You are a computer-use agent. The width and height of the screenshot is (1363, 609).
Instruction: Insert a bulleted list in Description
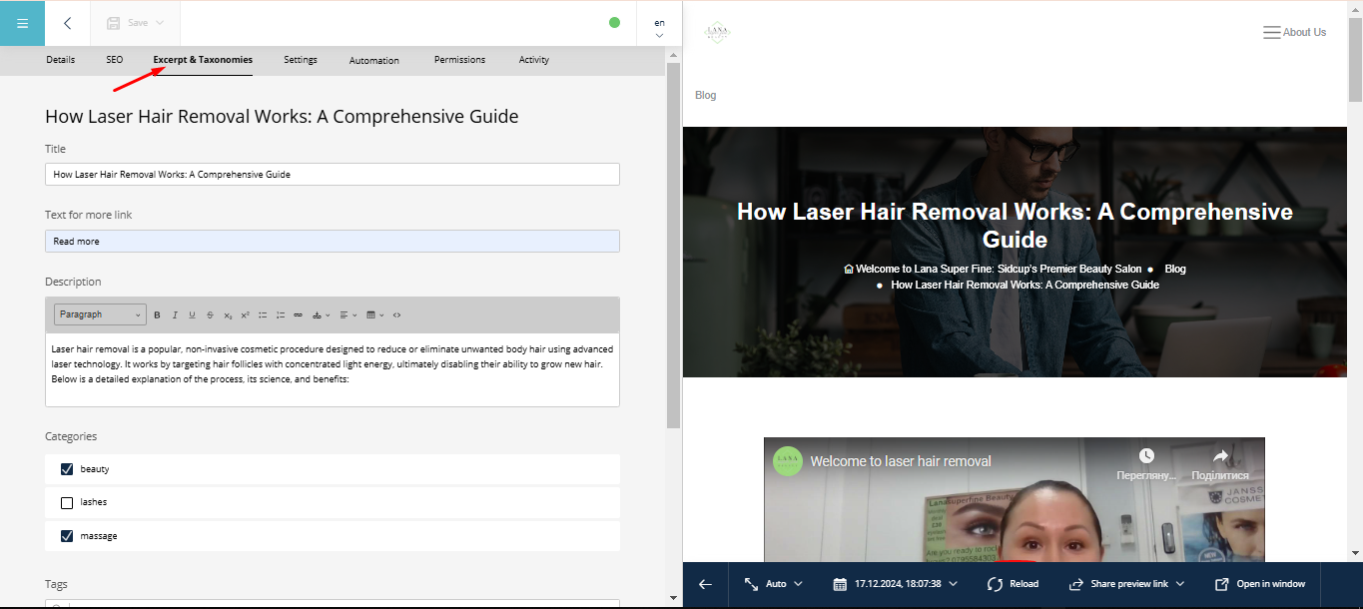click(263, 315)
